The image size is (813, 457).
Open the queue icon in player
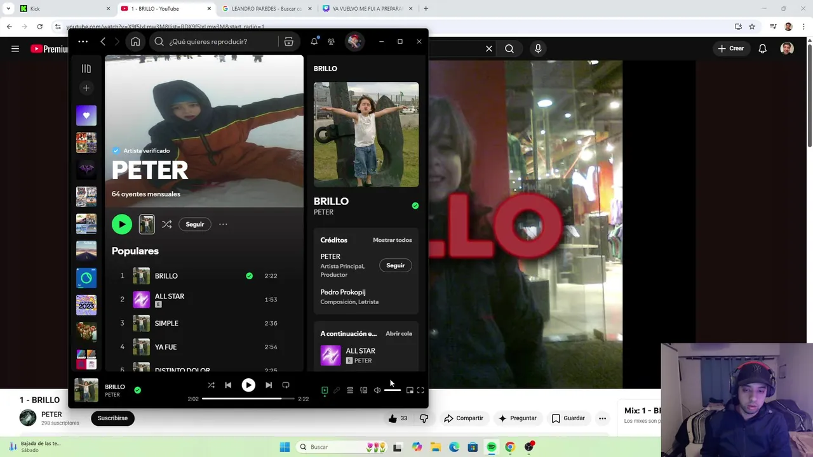click(350, 390)
